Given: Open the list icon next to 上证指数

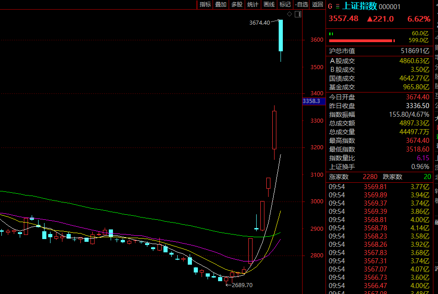Looking at the screenshot, I should (337, 6).
